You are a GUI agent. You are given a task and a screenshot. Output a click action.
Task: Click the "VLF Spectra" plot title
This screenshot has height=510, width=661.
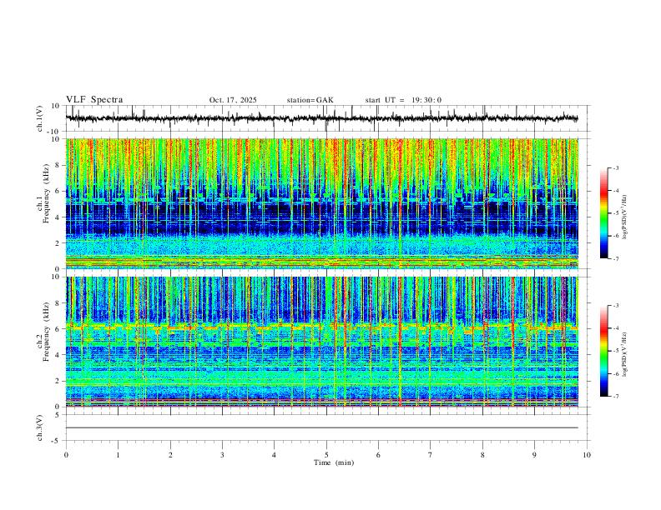[94, 100]
